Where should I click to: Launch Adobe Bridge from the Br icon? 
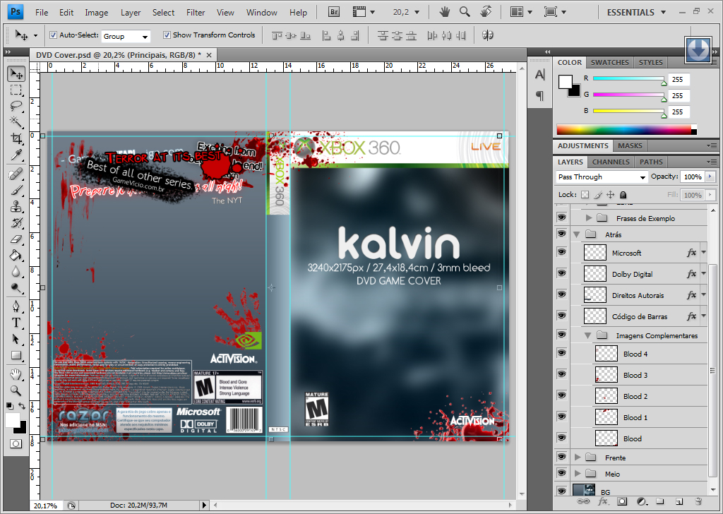[334, 13]
